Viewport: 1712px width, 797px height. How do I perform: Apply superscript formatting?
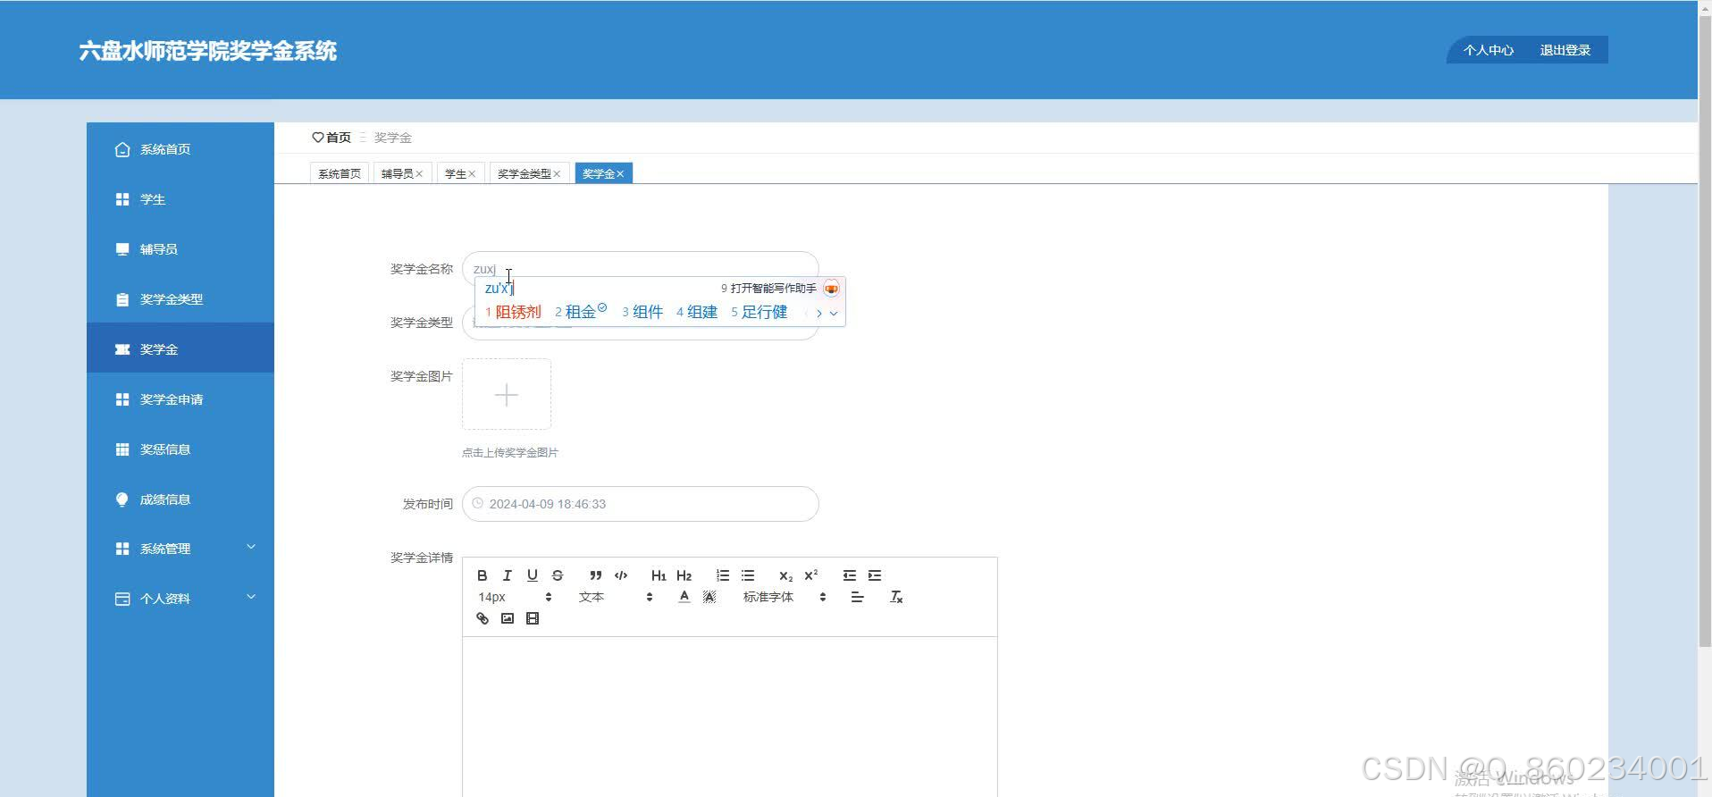pos(811,575)
